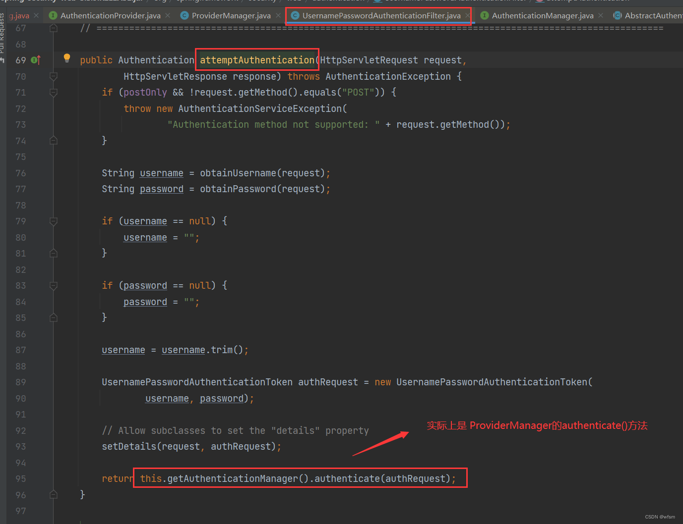Click the fold end marker at line 81
The height and width of the screenshot is (524, 683).
pyautogui.click(x=54, y=254)
